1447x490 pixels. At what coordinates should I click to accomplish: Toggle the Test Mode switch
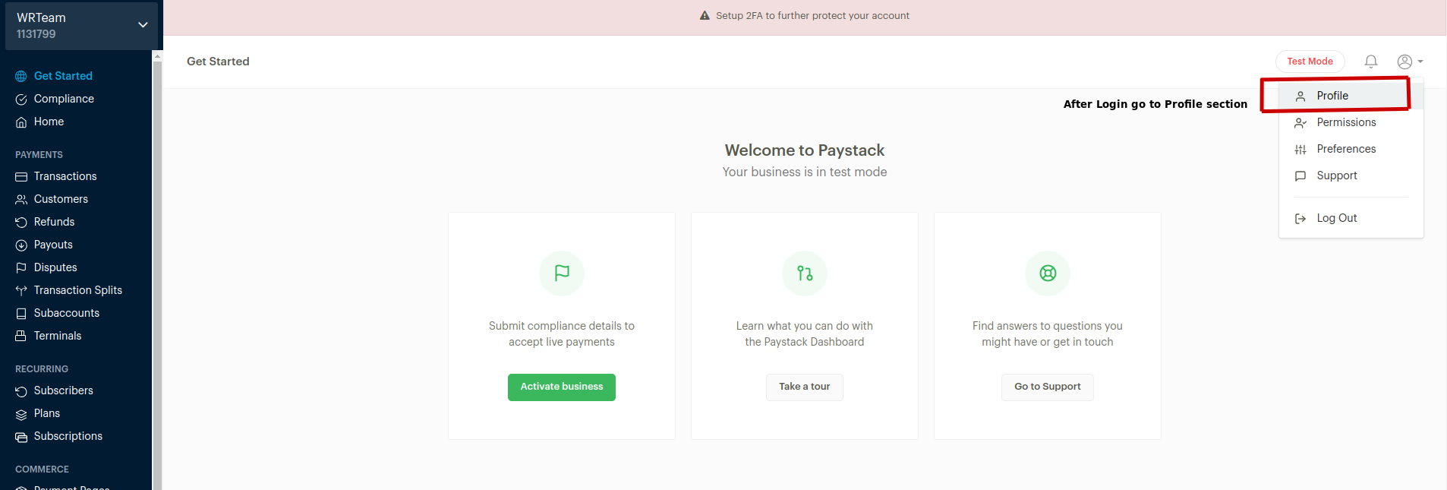click(x=1310, y=62)
